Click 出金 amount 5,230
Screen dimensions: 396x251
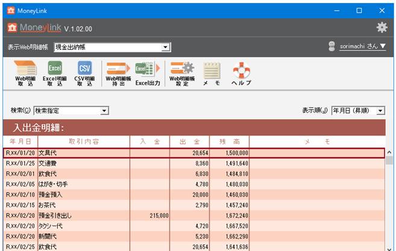coord(202,237)
